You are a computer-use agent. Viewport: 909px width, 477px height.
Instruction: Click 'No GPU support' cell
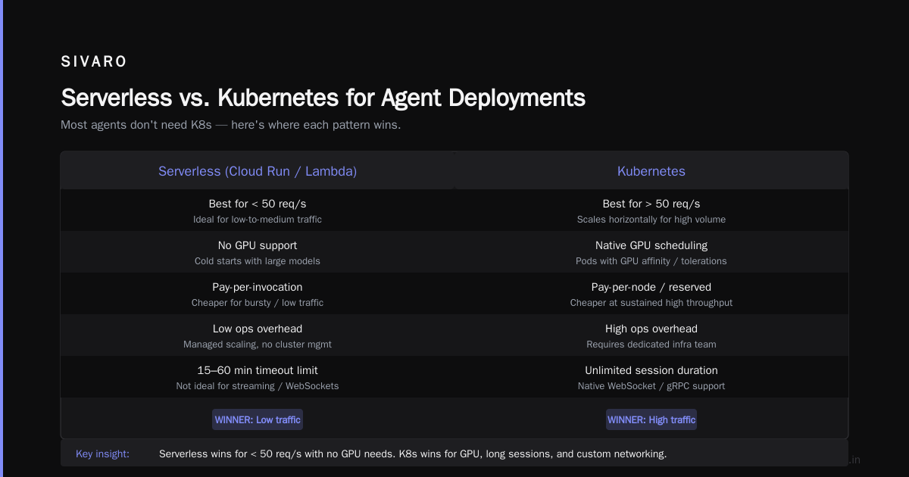coord(258,245)
